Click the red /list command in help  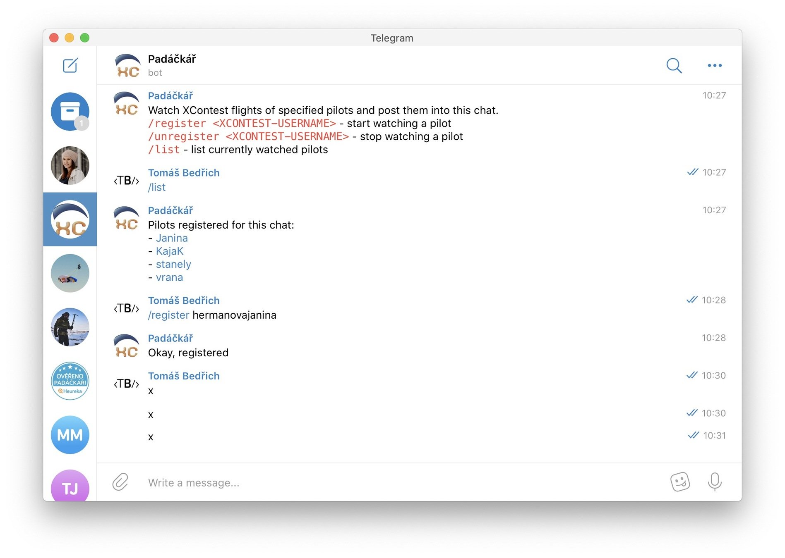(164, 150)
